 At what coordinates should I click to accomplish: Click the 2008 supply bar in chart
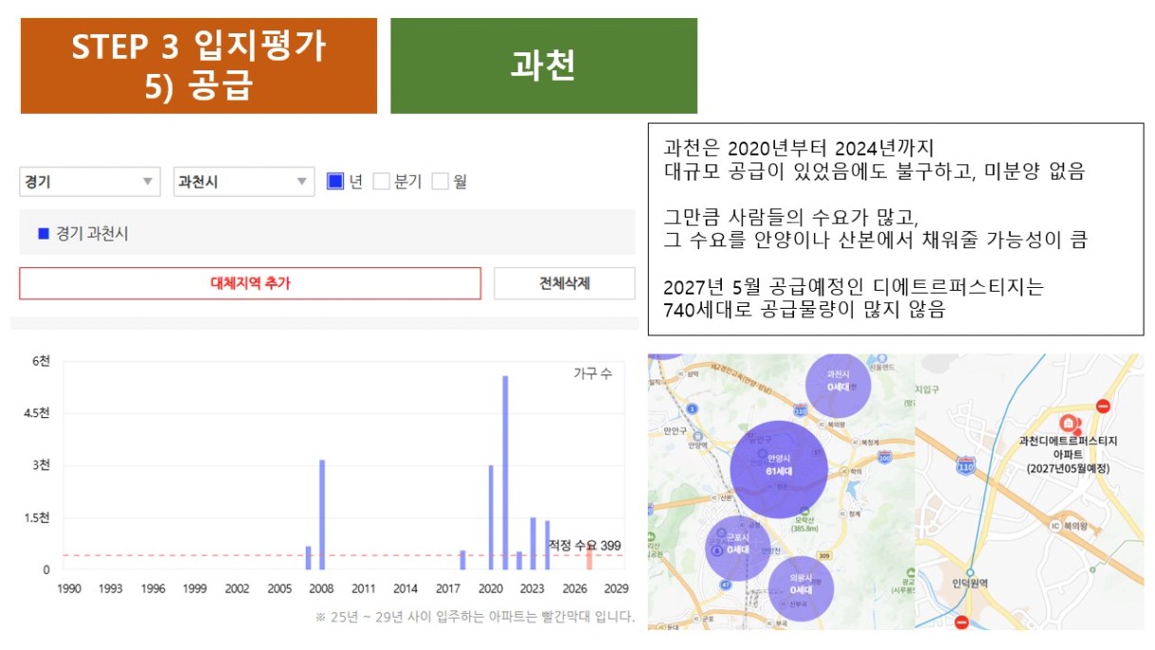click(x=322, y=514)
